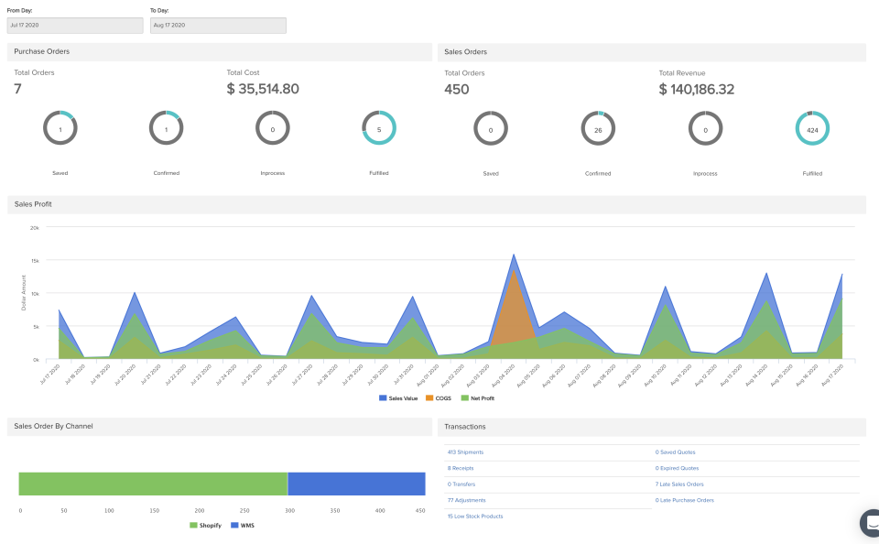This screenshot has height=544, width=879.
Task: Click the Confirmed sales orders donut showing 26
Action: point(598,127)
